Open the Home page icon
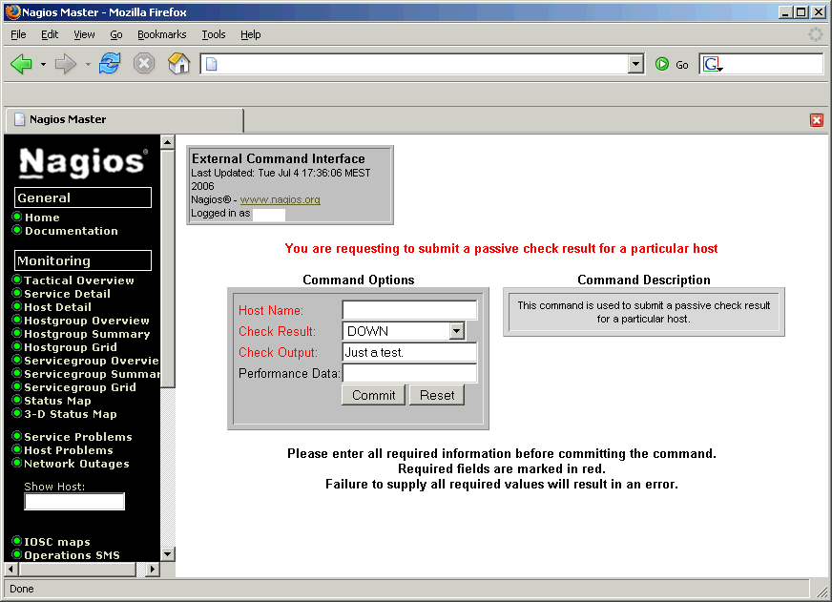832x602 pixels. (x=178, y=64)
